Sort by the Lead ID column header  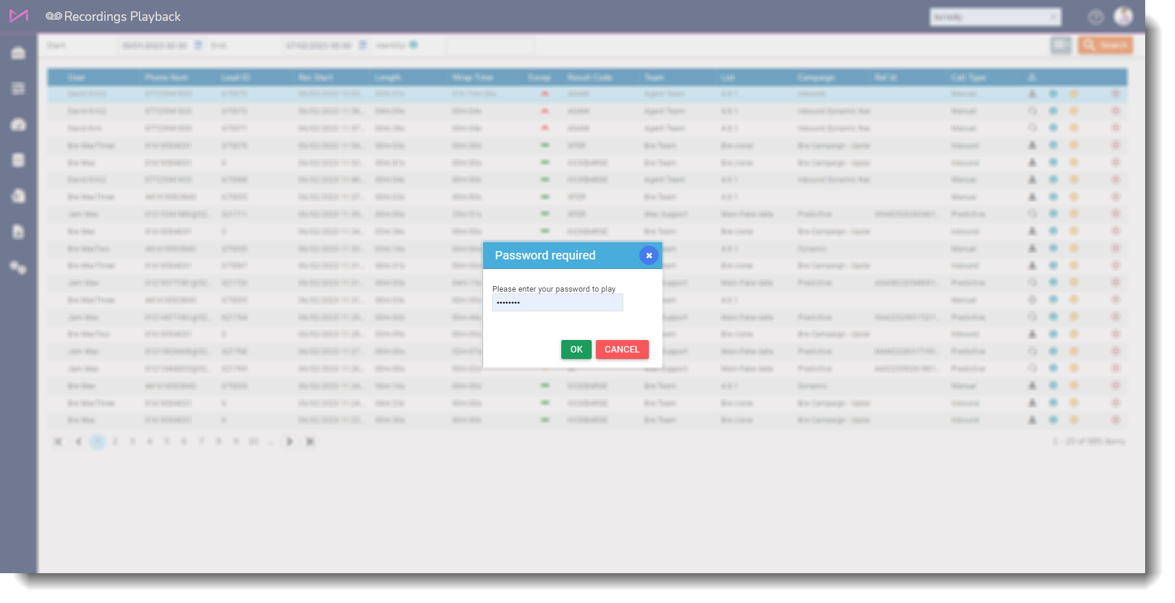(236, 78)
